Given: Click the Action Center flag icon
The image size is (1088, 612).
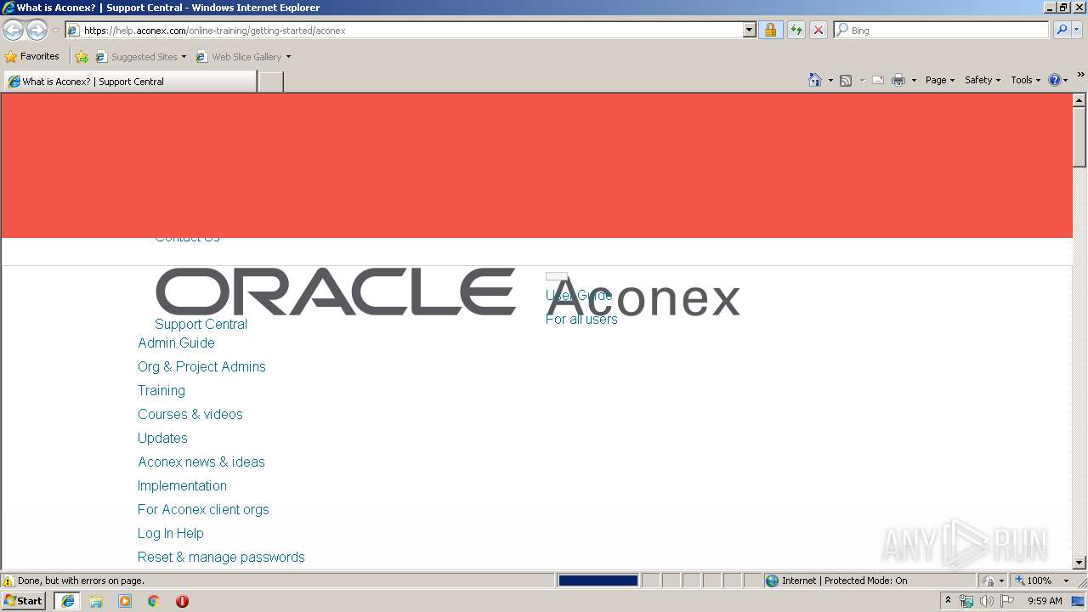Looking at the screenshot, I should (x=1007, y=601).
